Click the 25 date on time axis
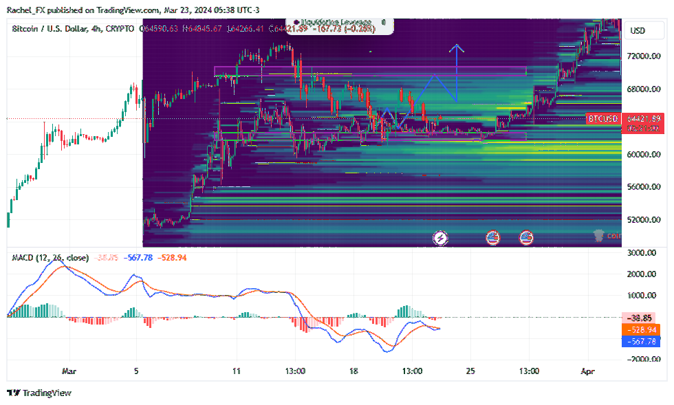 click(470, 371)
